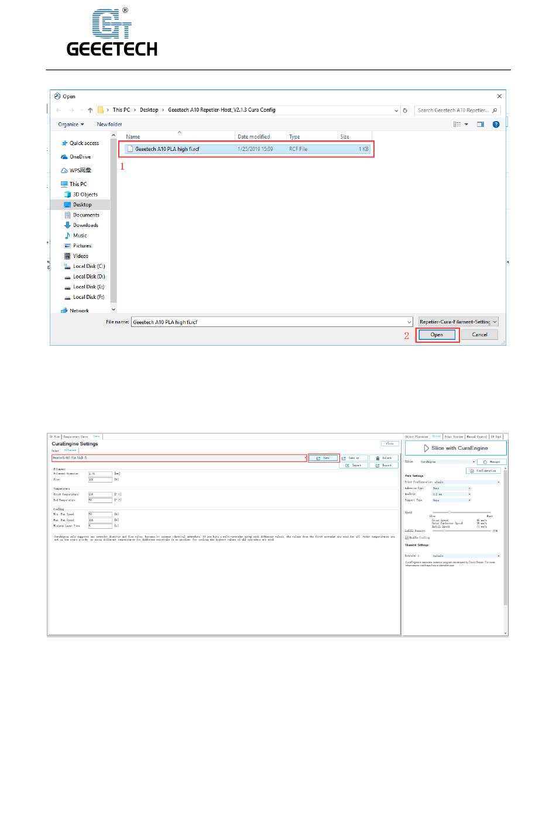Sort files by Date modified column
The image size is (556, 830).
point(254,137)
